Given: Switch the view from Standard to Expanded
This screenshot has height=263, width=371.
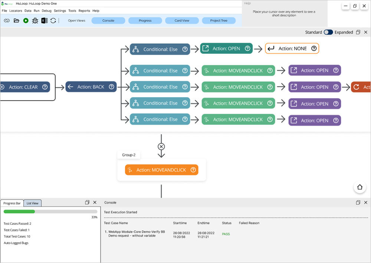Looking at the screenshot, I should (x=328, y=32).
